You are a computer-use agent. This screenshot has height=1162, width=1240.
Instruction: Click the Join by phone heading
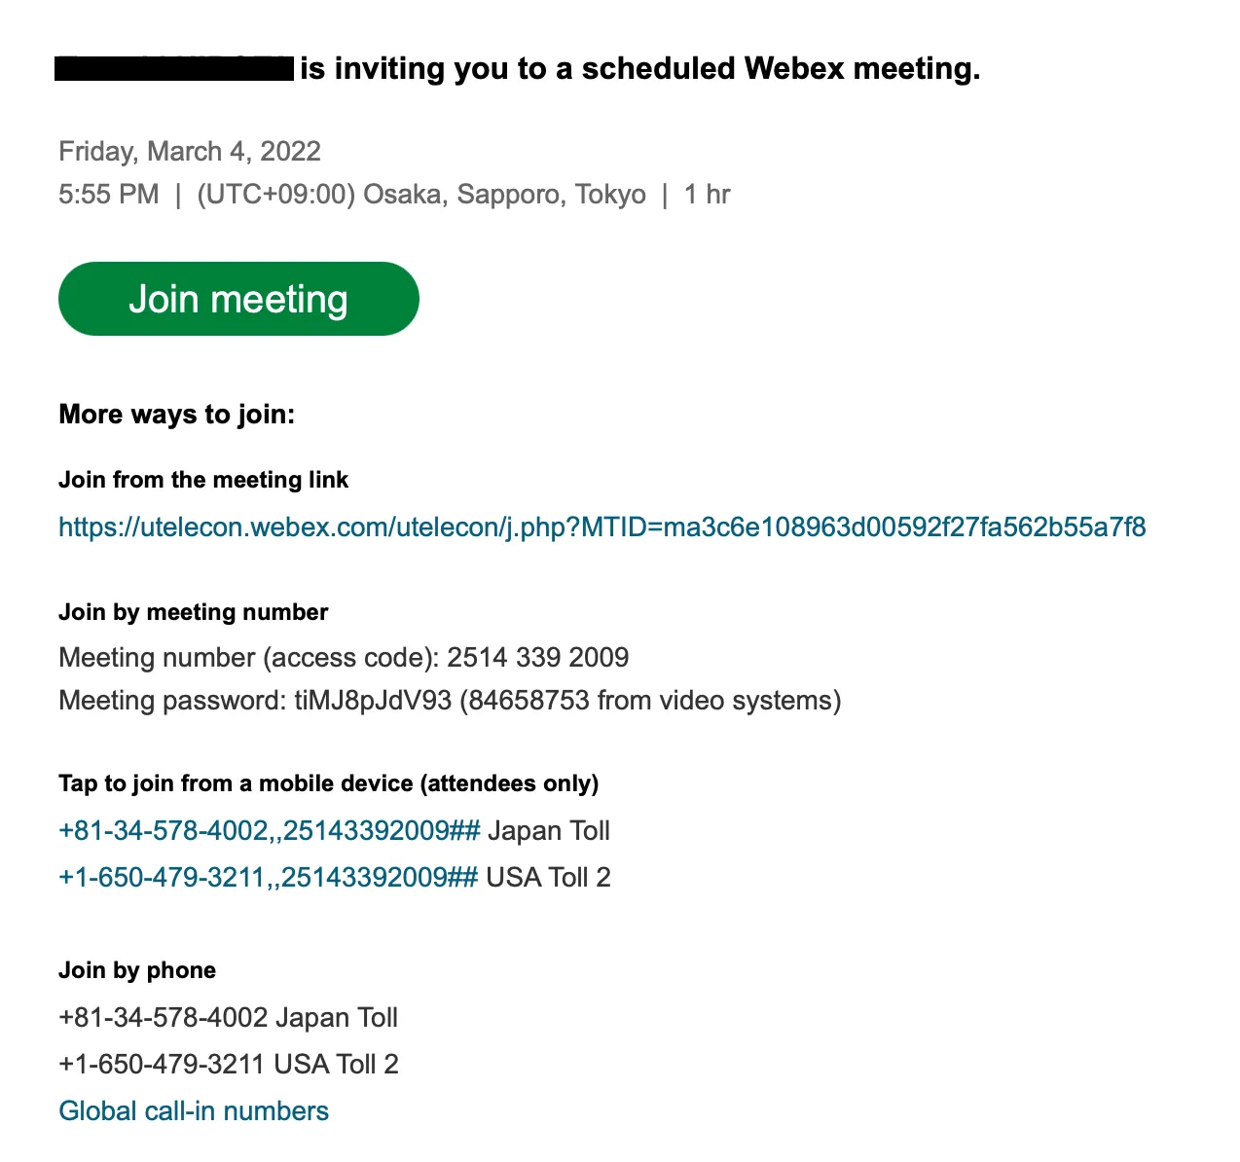[x=137, y=970]
